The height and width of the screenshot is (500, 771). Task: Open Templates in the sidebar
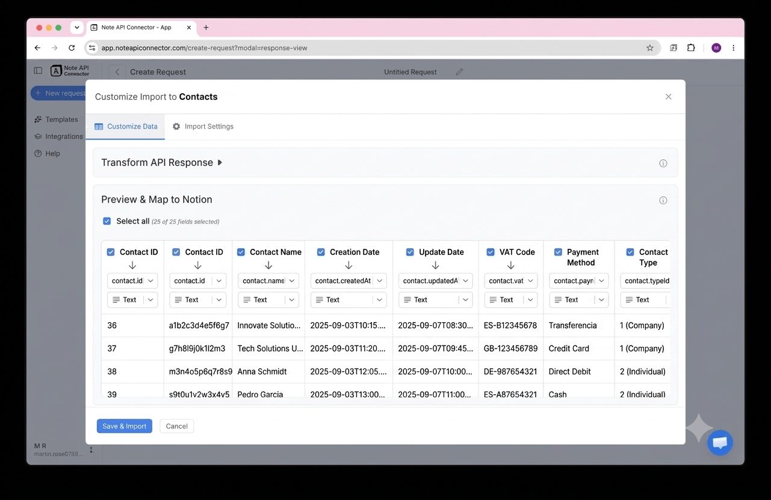click(x=57, y=120)
